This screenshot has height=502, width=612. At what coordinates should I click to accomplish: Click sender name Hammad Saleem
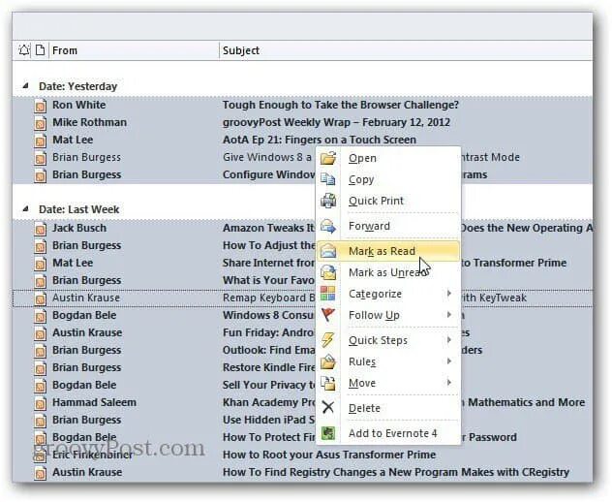(95, 402)
